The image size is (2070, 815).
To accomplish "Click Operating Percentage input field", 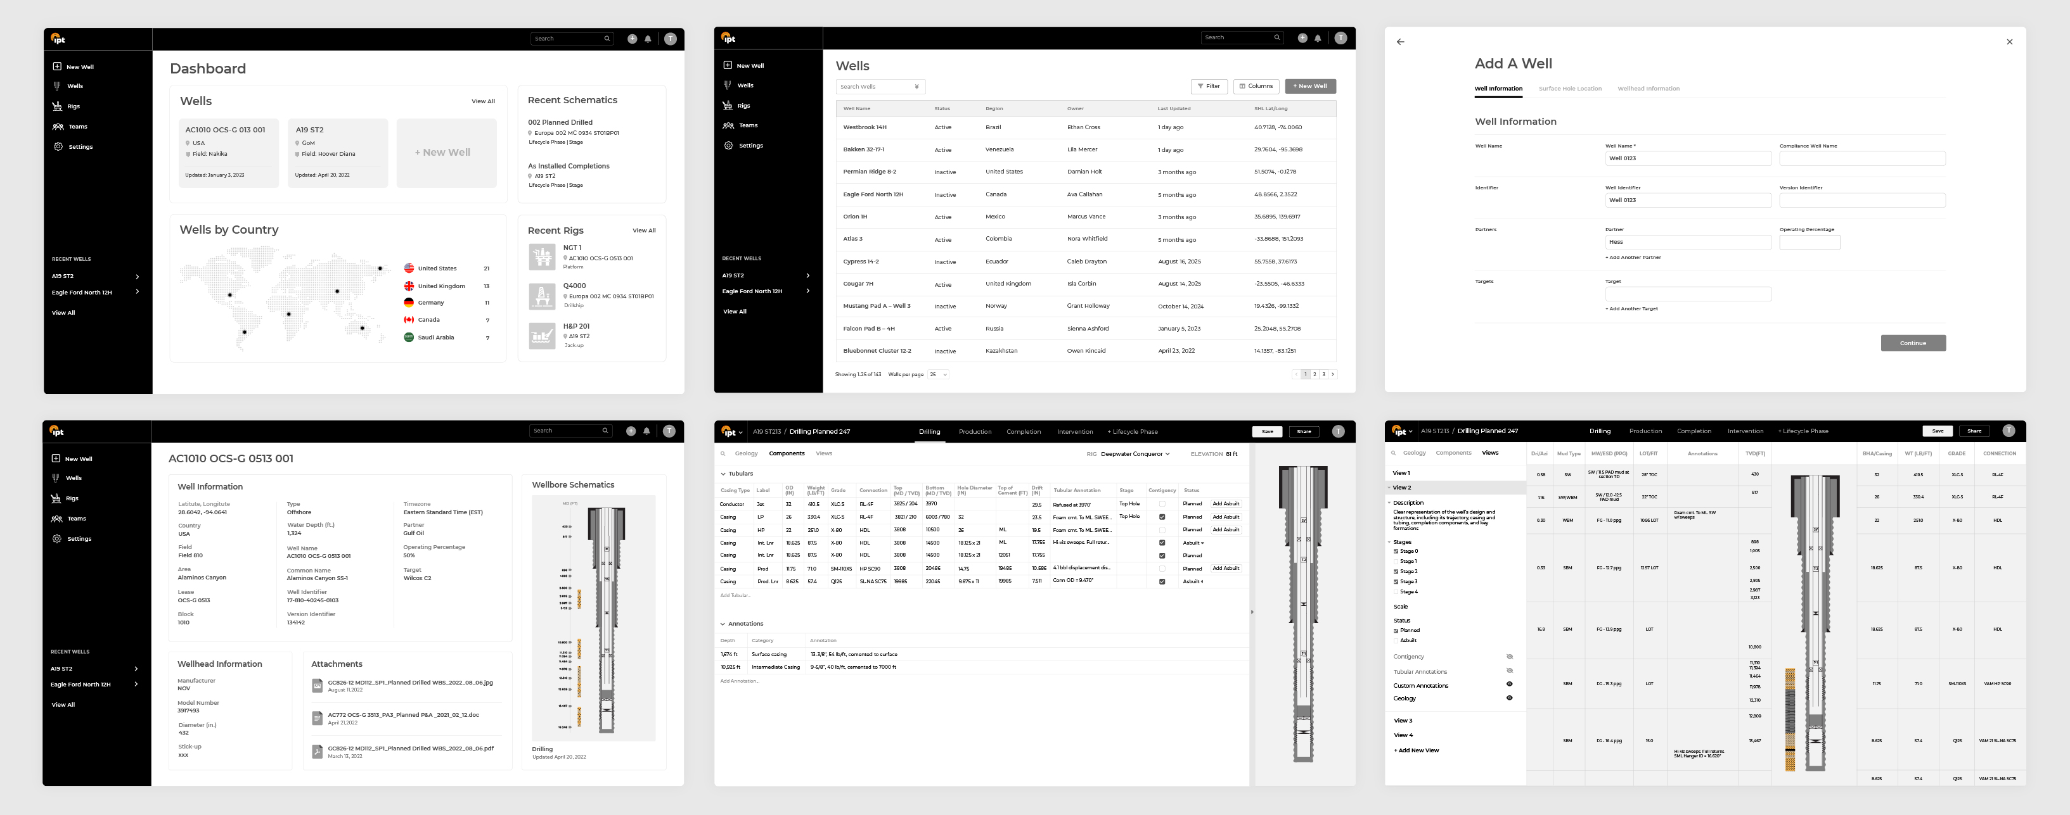I will pyautogui.click(x=1809, y=242).
